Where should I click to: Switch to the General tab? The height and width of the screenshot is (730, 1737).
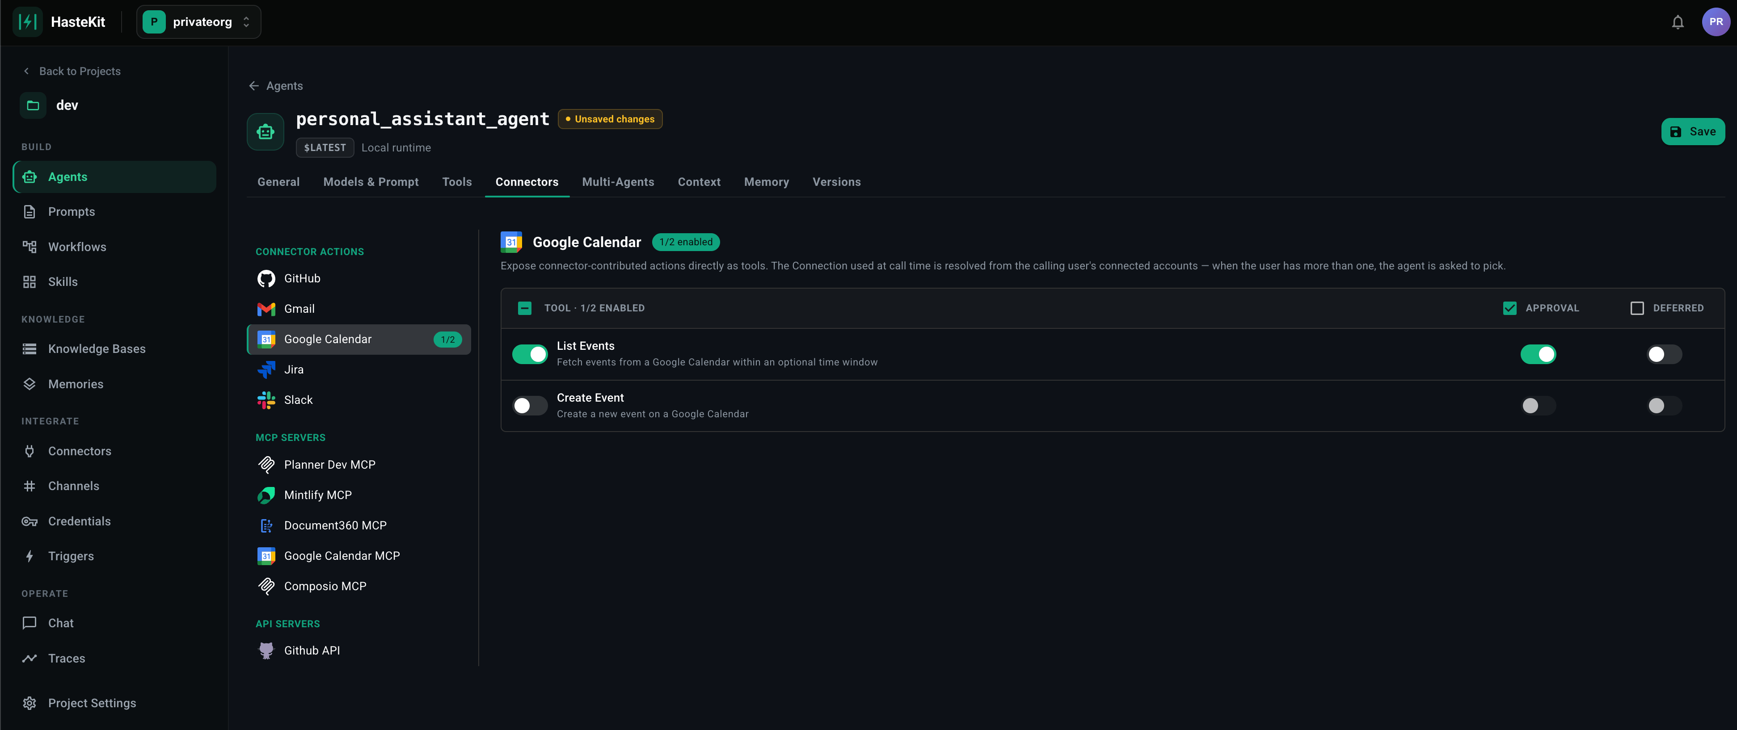pyautogui.click(x=278, y=182)
